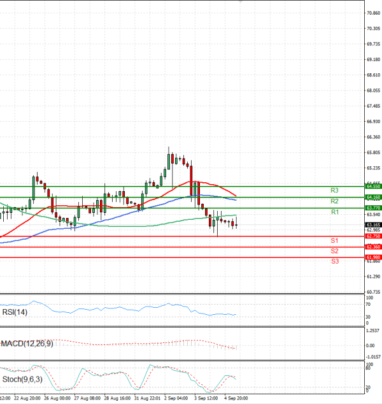
Task: Select the 63.770 green price tag
Action: pyautogui.click(x=373, y=208)
